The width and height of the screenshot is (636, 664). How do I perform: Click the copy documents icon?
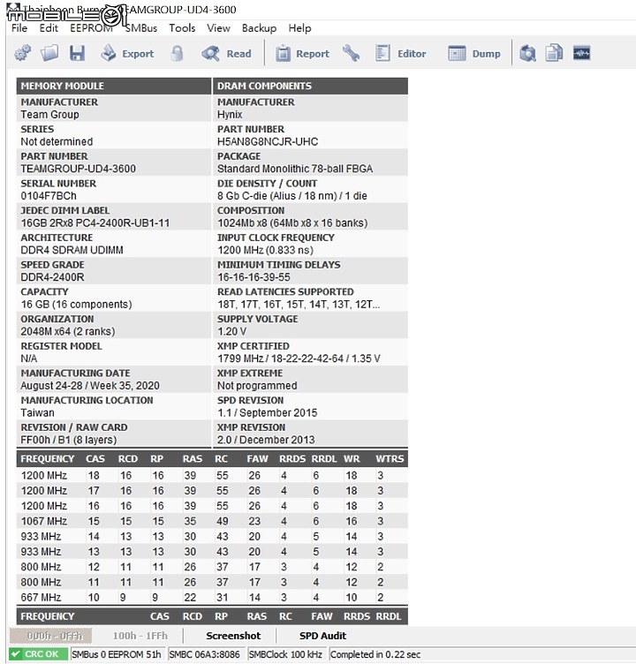[554, 53]
